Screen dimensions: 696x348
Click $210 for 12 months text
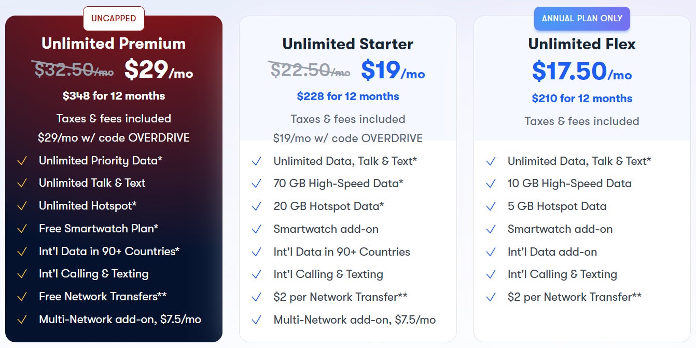coord(582,99)
